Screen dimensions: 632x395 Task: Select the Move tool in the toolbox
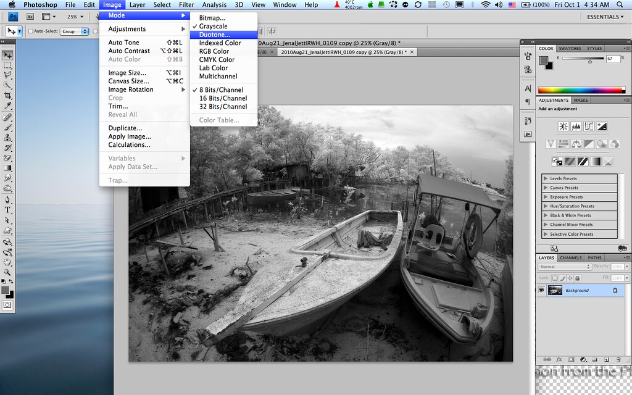tap(7, 55)
